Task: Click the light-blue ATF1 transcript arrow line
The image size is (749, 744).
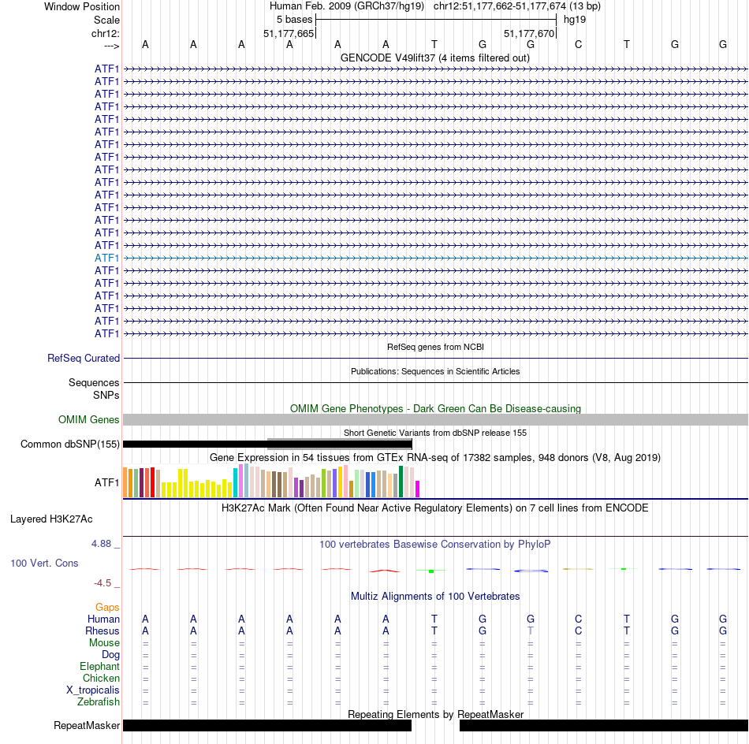Action: click(x=436, y=258)
